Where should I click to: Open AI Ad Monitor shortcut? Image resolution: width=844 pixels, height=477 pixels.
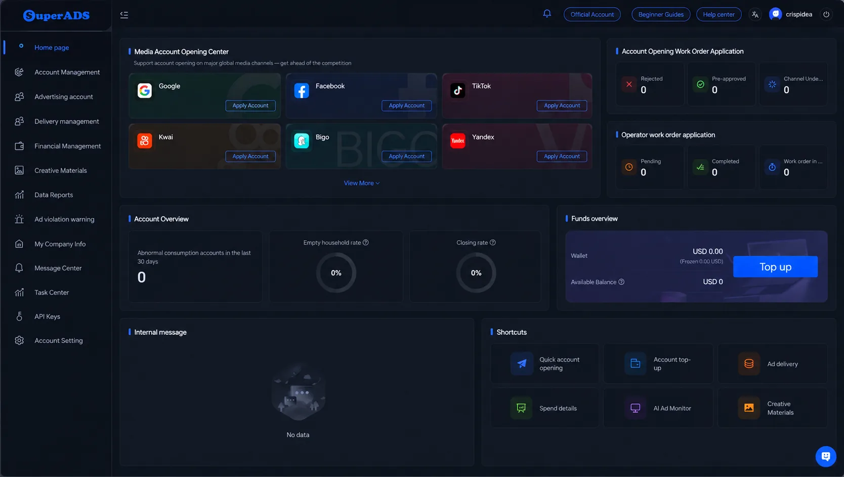tap(658, 408)
